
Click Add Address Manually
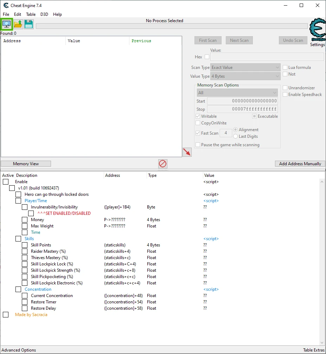[300, 164]
